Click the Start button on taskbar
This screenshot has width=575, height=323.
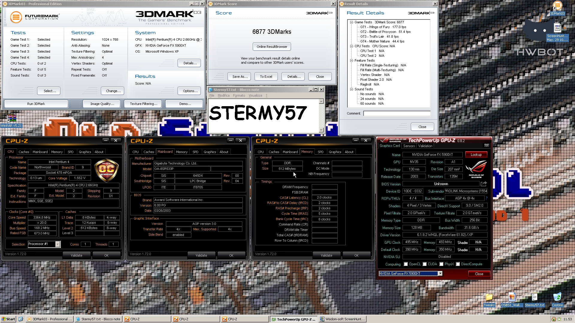(8, 319)
